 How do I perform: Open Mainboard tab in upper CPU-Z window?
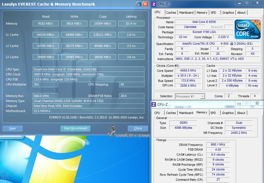186,13
